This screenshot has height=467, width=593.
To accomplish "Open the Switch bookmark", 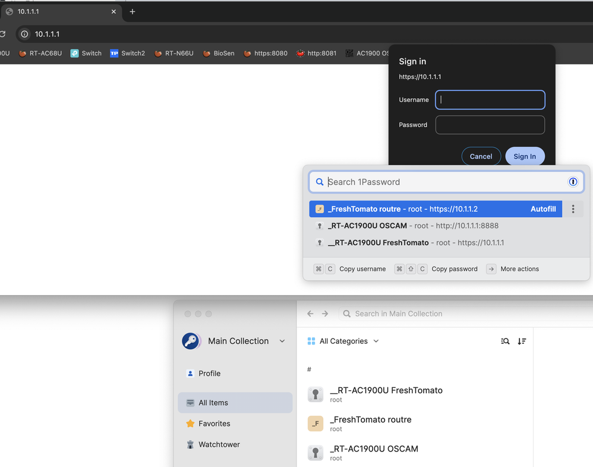I will (x=86, y=54).
